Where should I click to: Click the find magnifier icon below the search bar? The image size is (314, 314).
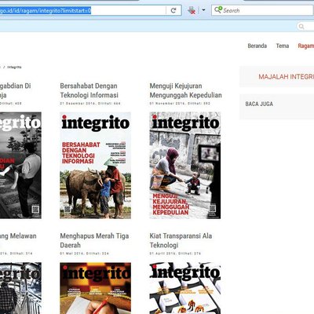pyautogui.click(x=301, y=27)
